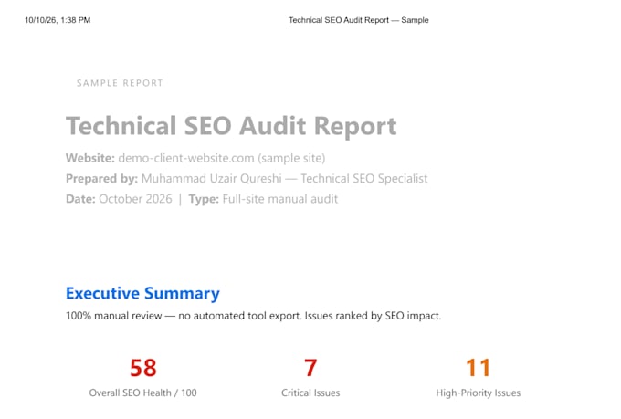Click the website line 'demo-client-website.com (sample site)'
The height and width of the screenshot is (419, 621).
pos(195,158)
